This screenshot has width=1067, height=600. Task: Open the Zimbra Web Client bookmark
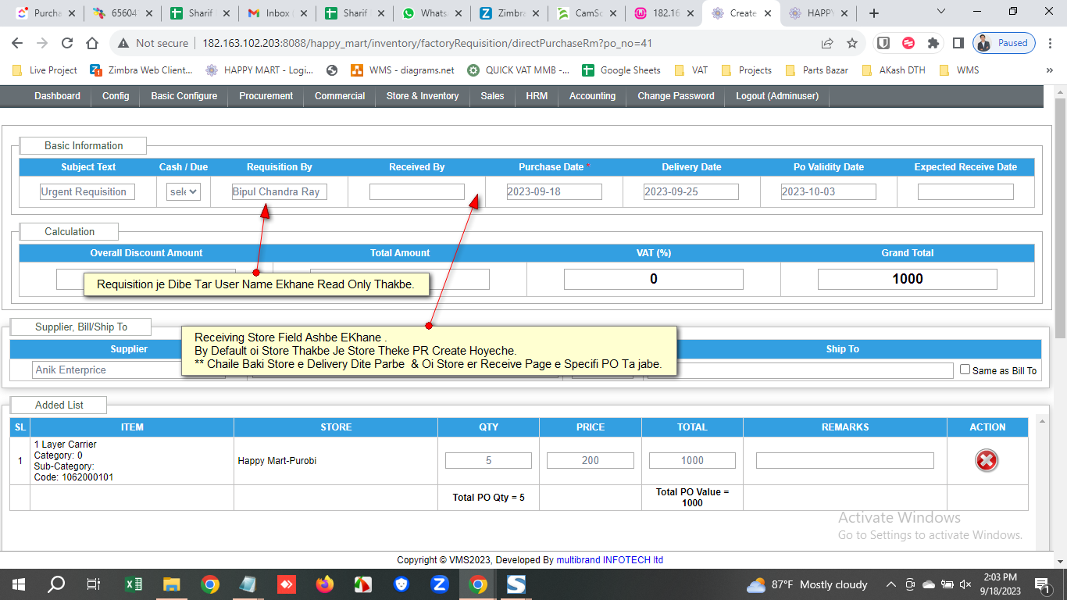(x=141, y=70)
